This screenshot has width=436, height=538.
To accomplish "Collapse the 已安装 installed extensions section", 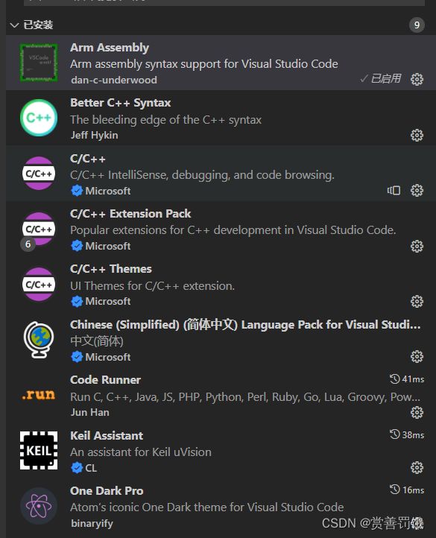I will point(14,25).
